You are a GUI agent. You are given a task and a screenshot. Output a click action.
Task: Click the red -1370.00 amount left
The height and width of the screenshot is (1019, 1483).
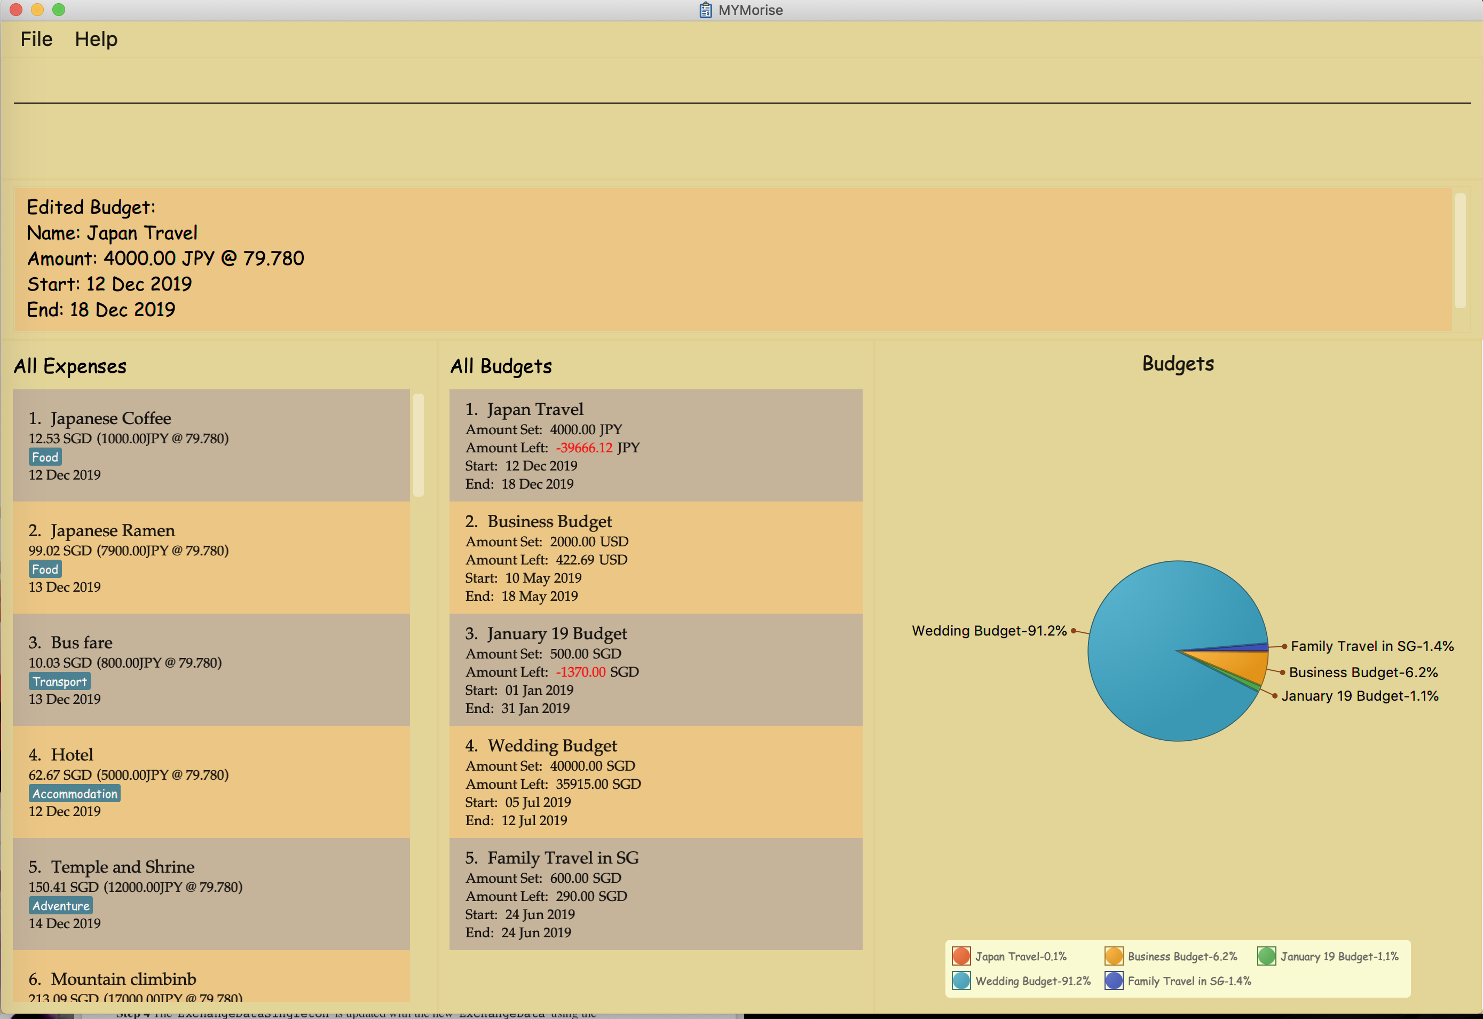581,672
